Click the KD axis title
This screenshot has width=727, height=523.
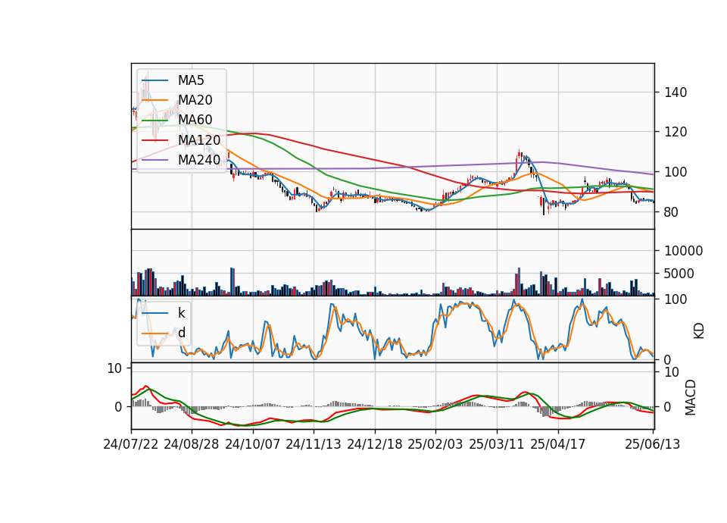coord(699,330)
